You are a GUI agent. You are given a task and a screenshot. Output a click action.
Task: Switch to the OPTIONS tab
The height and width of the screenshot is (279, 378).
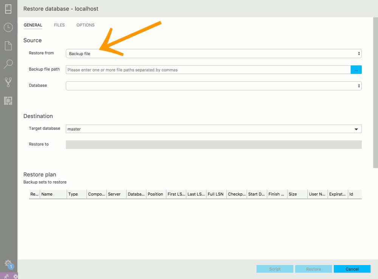[x=85, y=25]
